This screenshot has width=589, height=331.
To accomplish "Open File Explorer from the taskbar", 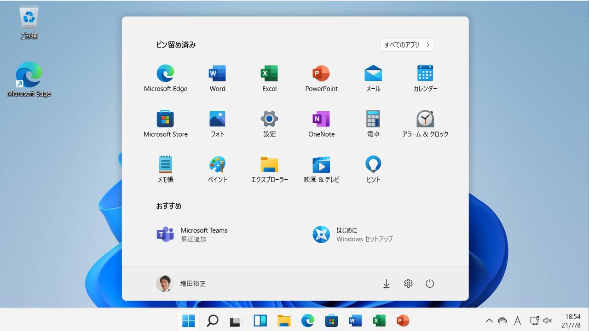I will (x=284, y=320).
